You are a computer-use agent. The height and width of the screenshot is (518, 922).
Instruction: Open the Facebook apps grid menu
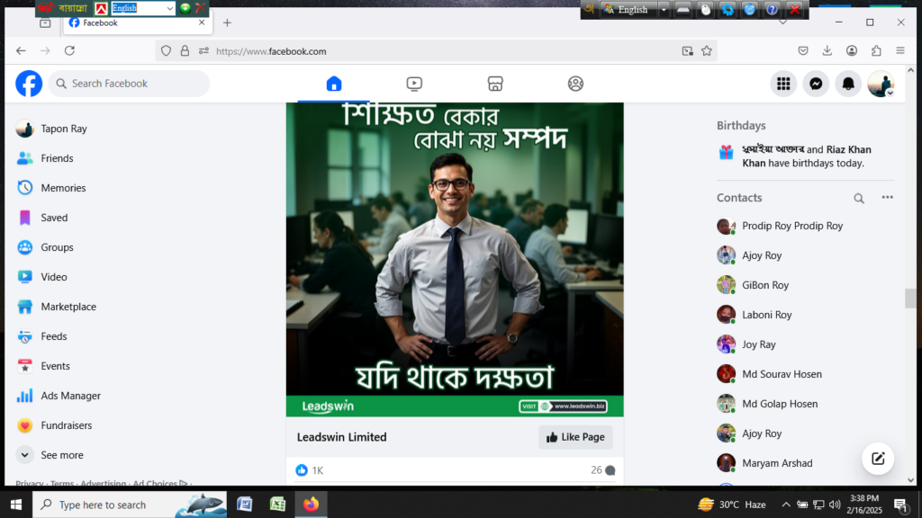783,83
